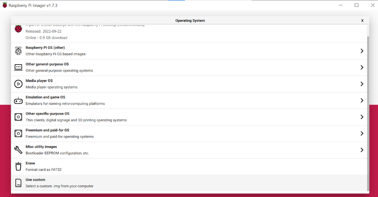The image size is (378, 197).
Task: Click the 'Format card as FAT32' text
Action: [x=44, y=170]
